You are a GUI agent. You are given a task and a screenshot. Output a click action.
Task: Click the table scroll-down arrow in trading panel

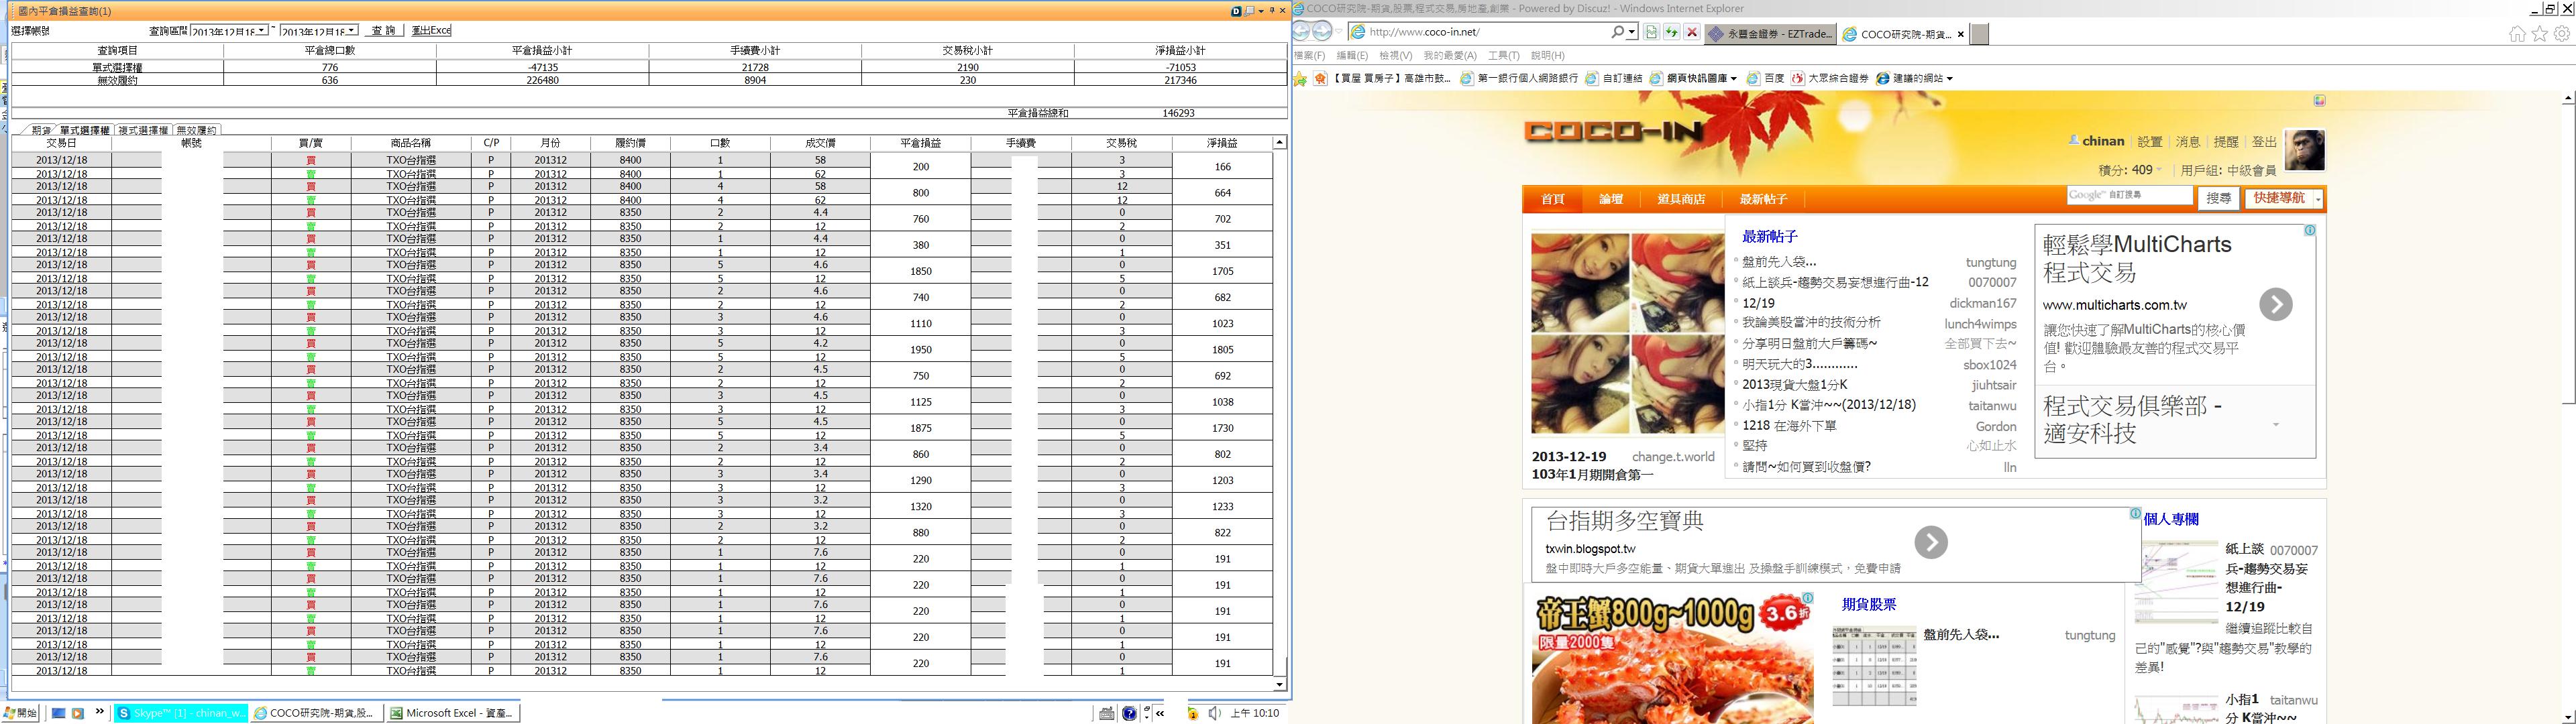pyautogui.click(x=1279, y=685)
